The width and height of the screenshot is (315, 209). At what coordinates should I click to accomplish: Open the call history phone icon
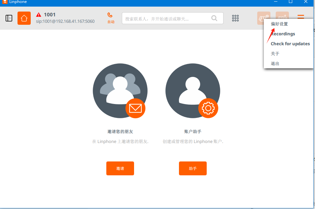coord(282,16)
